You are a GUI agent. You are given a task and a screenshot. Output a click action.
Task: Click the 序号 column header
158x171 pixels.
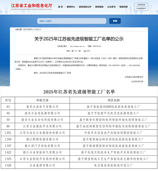point(8,100)
